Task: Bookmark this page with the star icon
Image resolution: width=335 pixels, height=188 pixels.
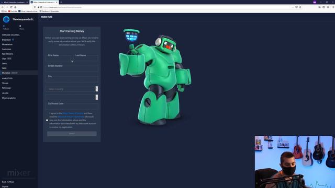Action: pos(300,7)
